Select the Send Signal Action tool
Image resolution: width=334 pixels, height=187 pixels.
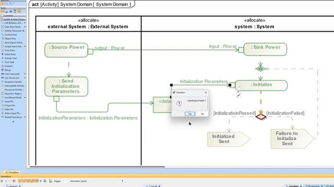pyautogui.click(x=13, y=43)
